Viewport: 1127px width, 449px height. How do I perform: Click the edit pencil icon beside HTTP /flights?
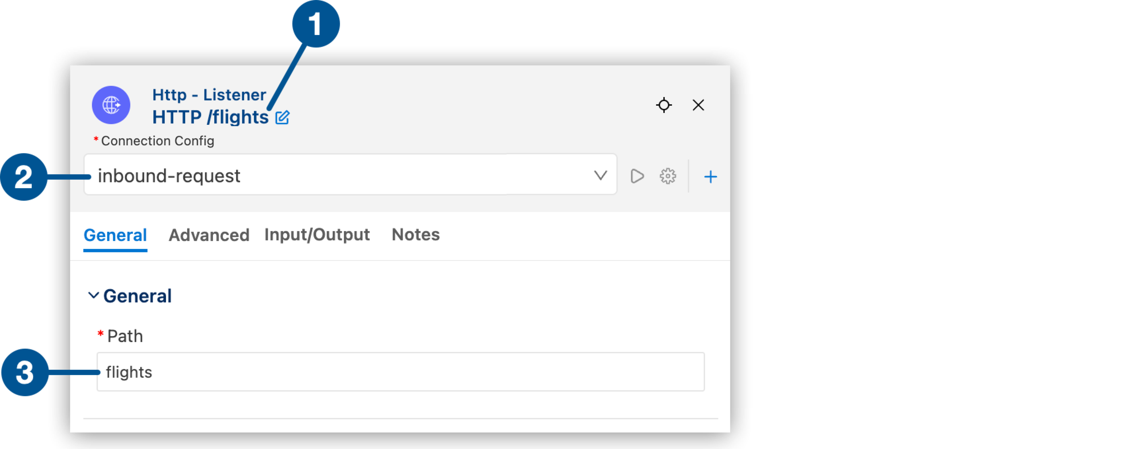pos(282,117)
